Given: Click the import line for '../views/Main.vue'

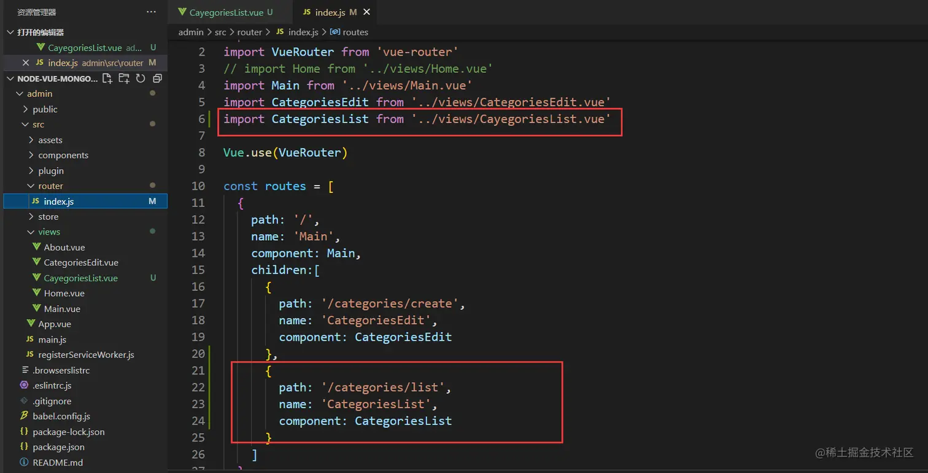Looking at the screenshot, I should click(347, 86).
